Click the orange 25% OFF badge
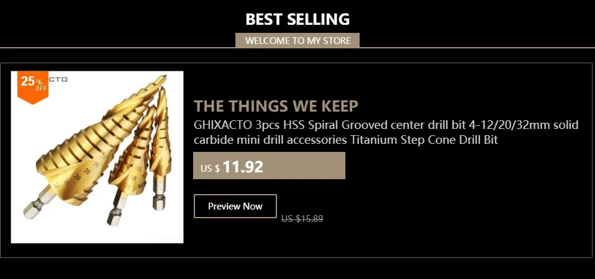 pos(33,86)
